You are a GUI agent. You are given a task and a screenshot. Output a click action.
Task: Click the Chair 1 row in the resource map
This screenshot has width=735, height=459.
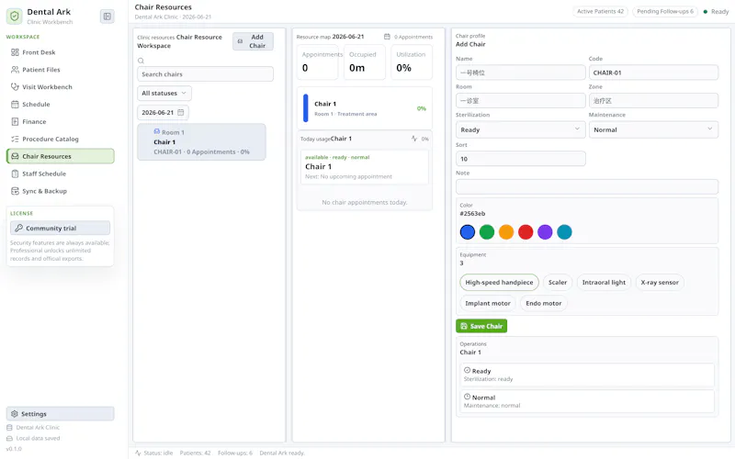coord(365,108)
